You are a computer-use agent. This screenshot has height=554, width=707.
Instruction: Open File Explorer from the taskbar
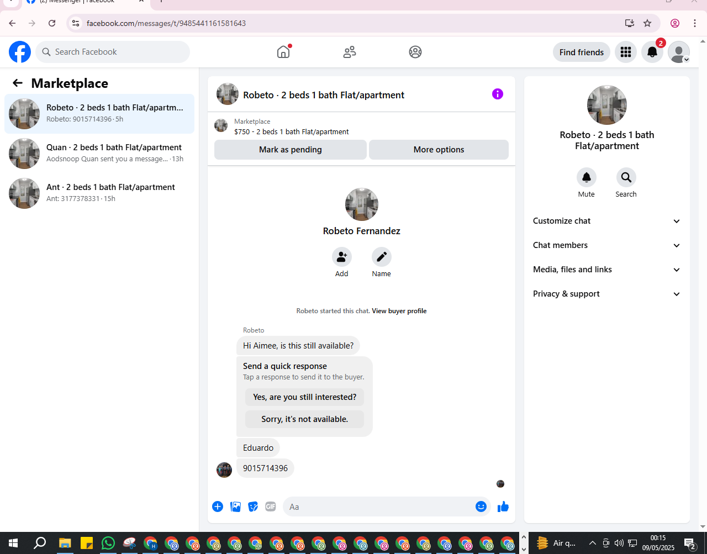[65, 543]
